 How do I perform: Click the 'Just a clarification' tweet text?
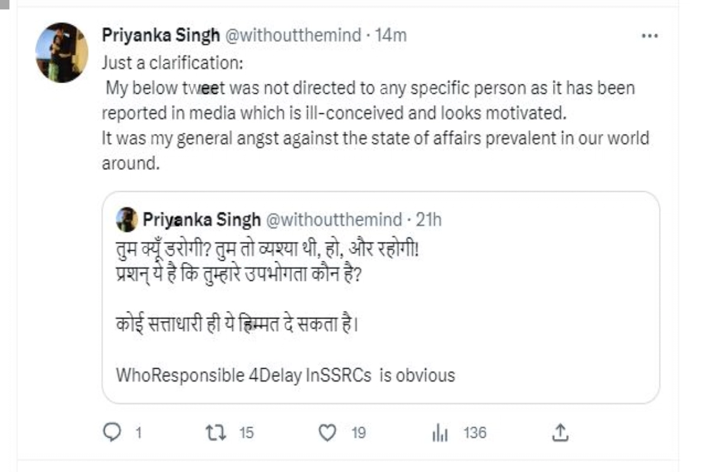pyautogui.click(x=376, y=113)
